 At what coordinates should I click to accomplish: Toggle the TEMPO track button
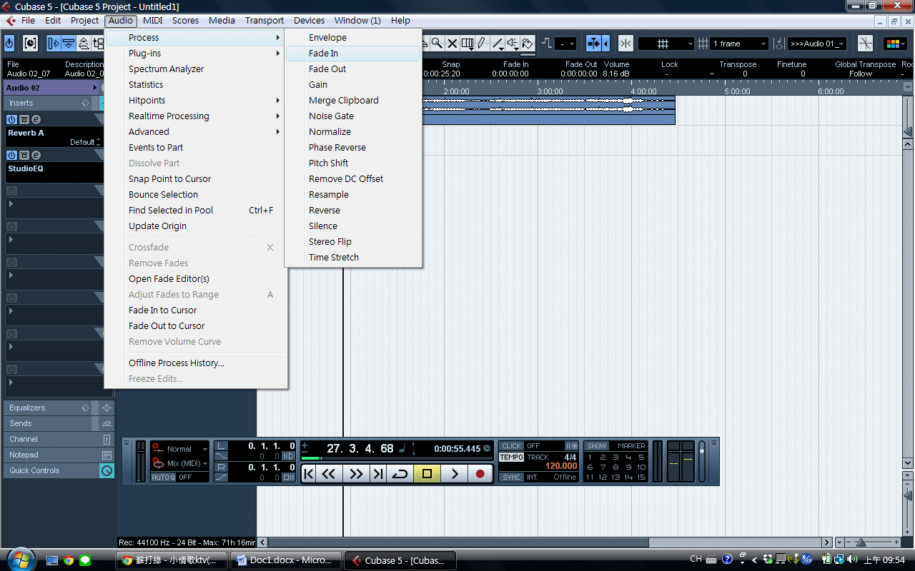click(x=511, y=458)
